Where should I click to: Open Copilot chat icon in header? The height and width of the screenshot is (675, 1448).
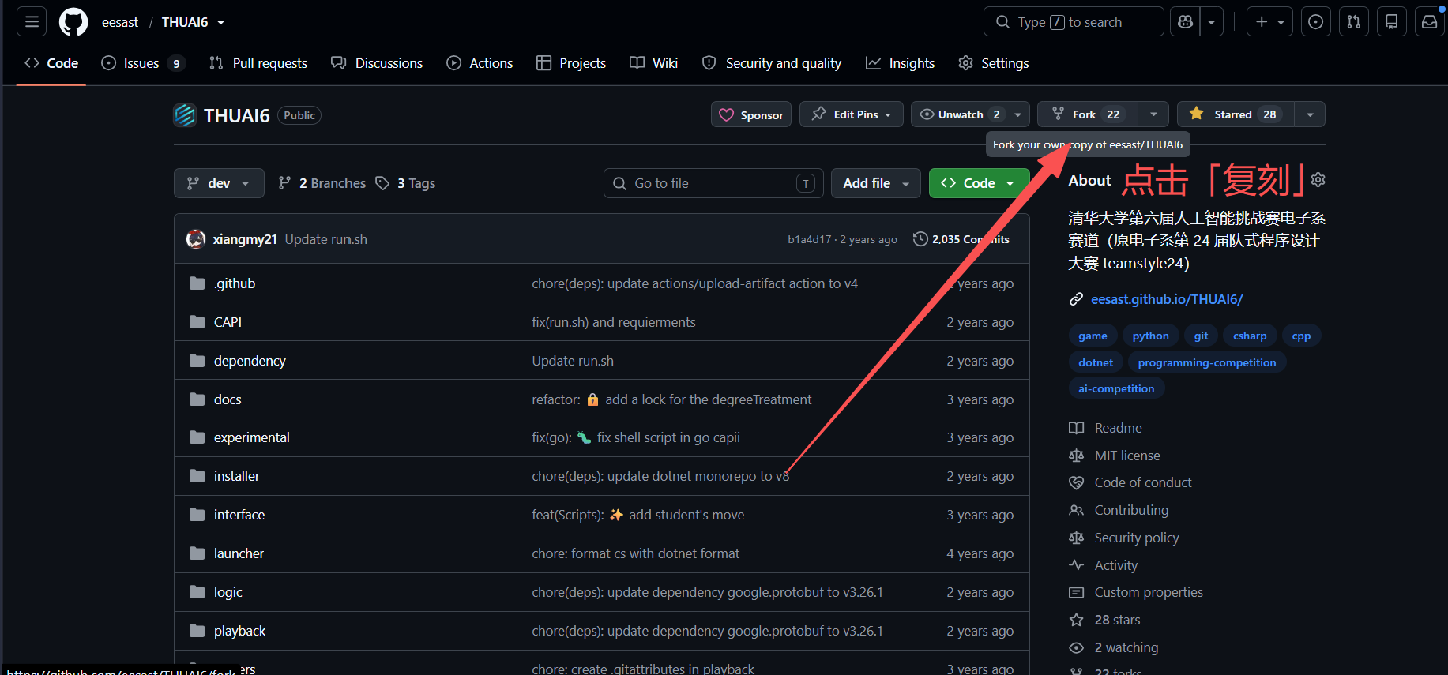(1185, 22)
